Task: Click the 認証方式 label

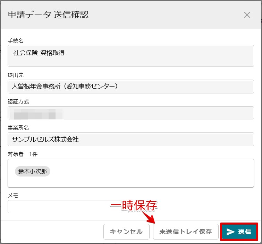Action: click(18, 101)
